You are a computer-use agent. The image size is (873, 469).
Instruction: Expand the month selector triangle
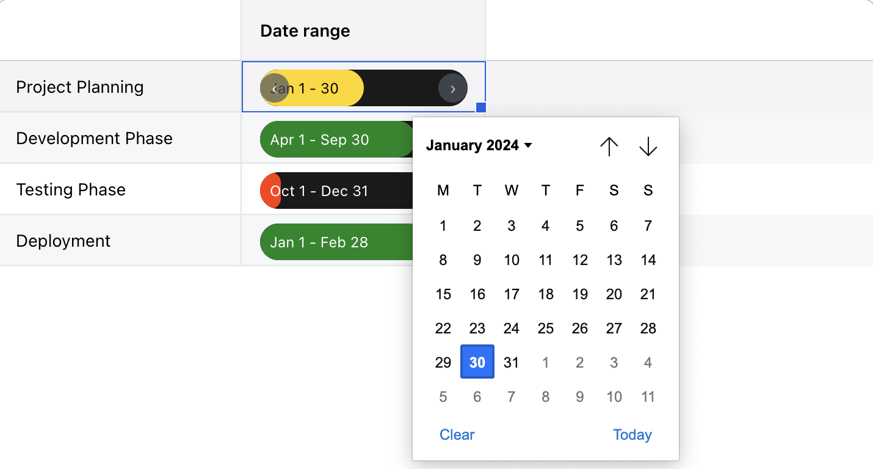(x=528, y=145)
